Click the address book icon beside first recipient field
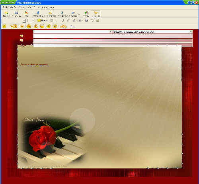Screen dimensions: 199x184 [21, 36]
